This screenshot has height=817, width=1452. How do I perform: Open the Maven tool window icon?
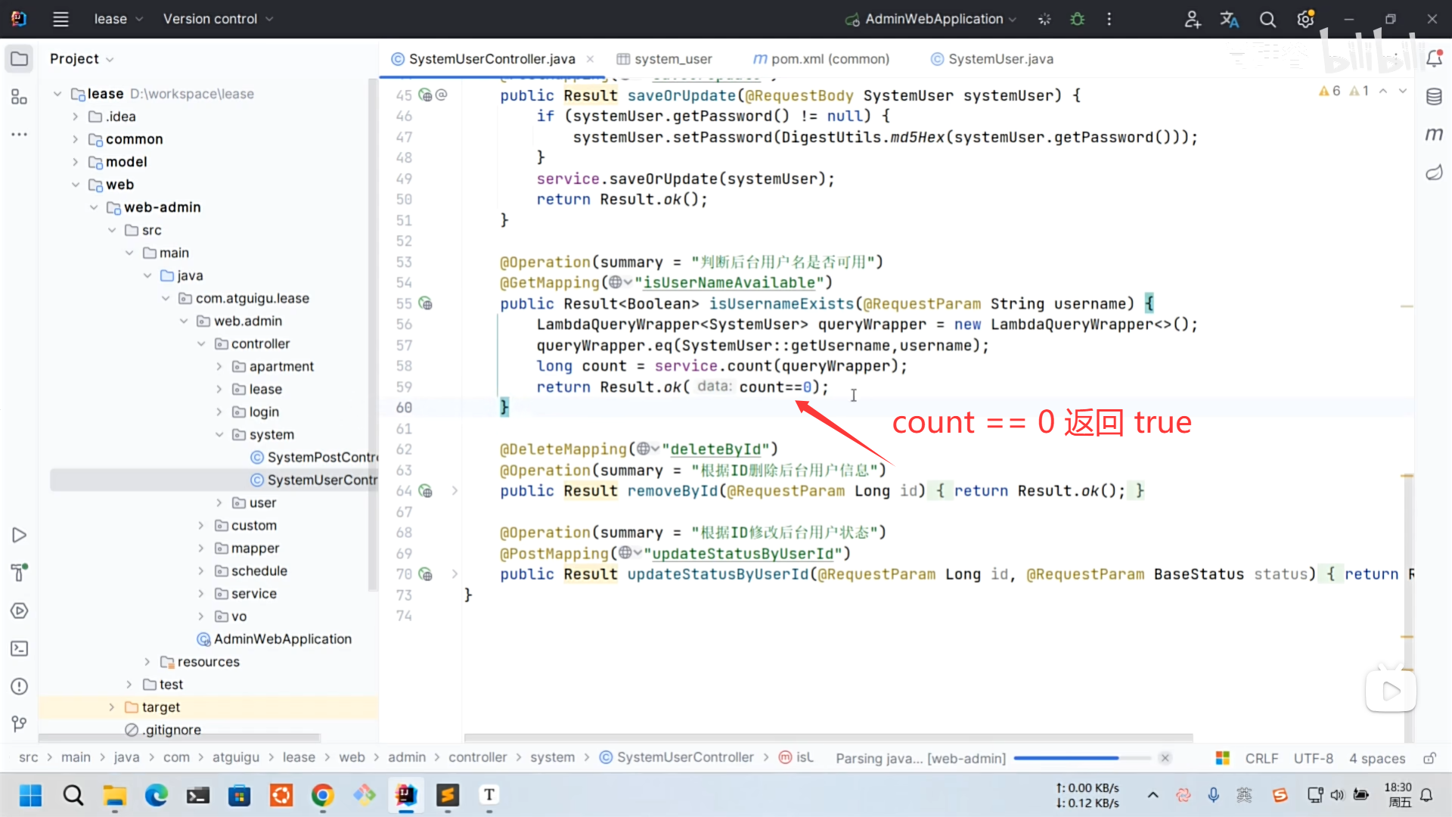click(x=1434, y=135)
